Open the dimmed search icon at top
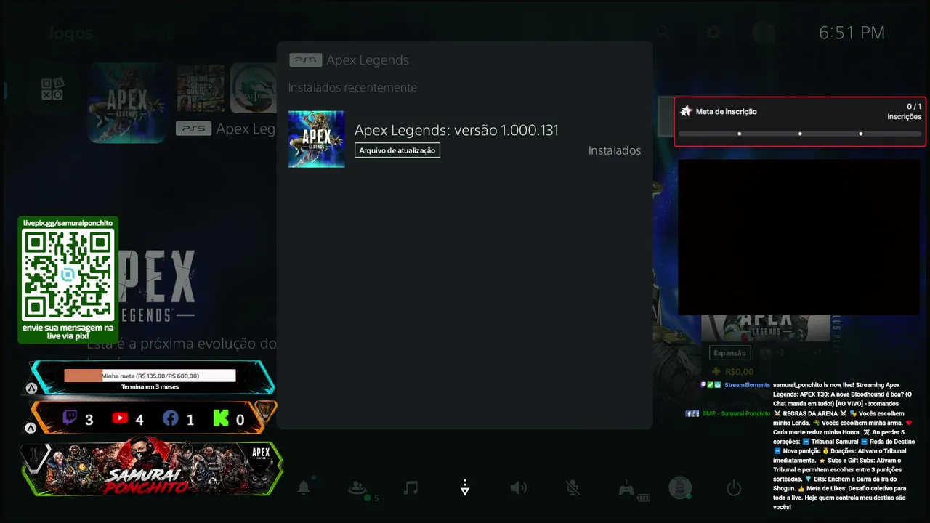The height and width of the screenshot is (523, 930). 663,32
